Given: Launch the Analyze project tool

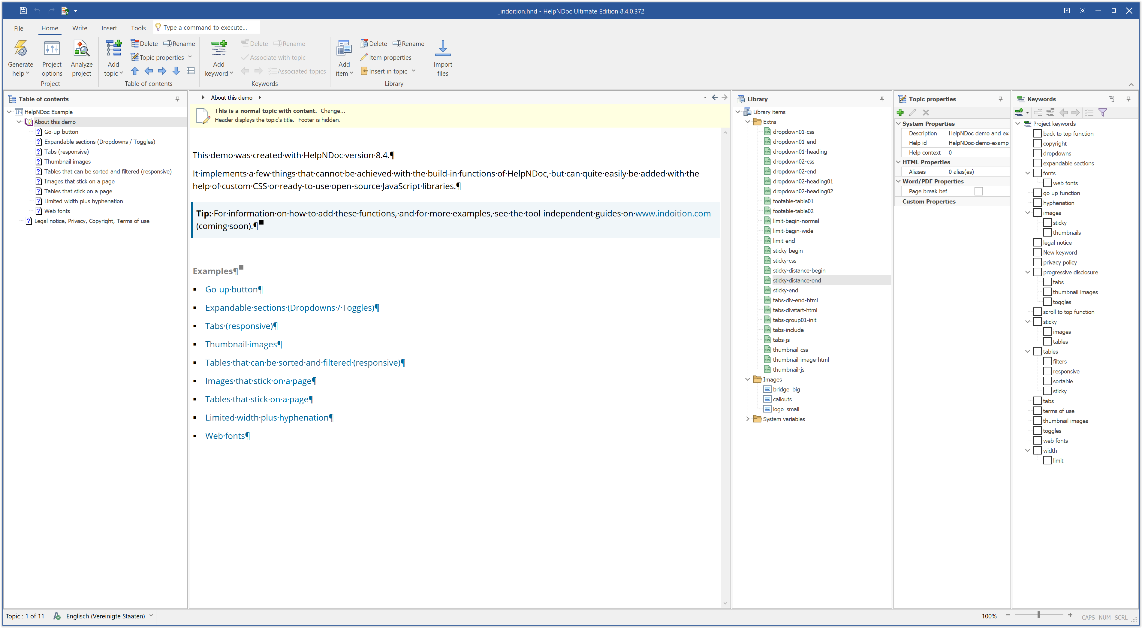Looking at the screenshot, I should [x=82, y=59].
